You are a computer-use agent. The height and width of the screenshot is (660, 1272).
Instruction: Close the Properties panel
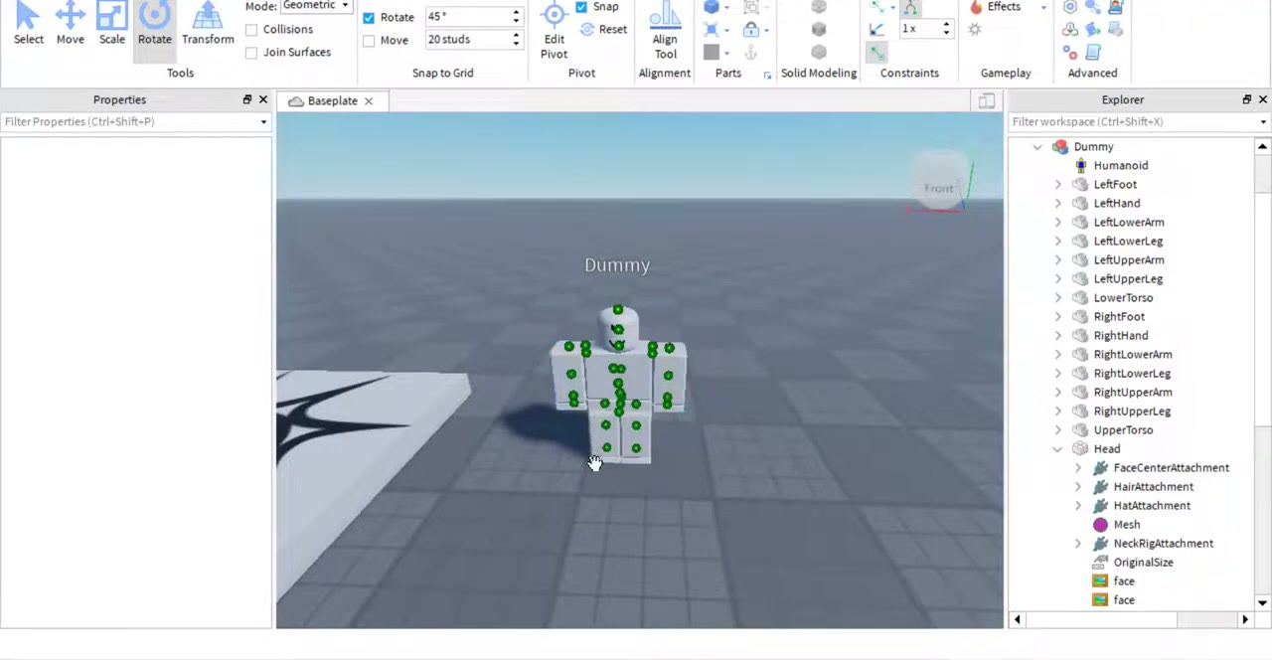[x=263, y=99]
